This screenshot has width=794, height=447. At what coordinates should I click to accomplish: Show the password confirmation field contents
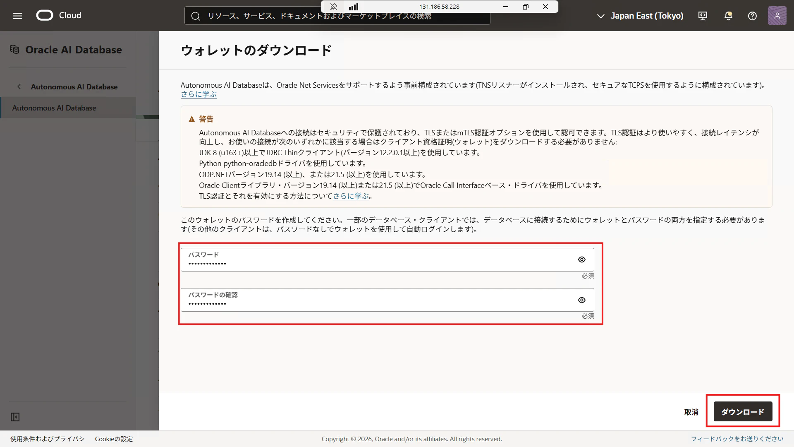click(x=581, y=300)
